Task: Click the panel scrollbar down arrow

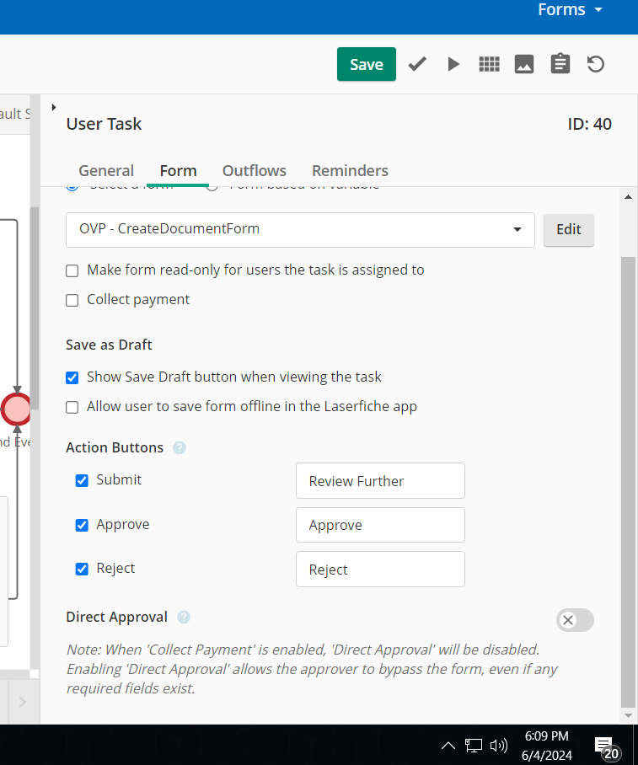Action: [628, 716]
